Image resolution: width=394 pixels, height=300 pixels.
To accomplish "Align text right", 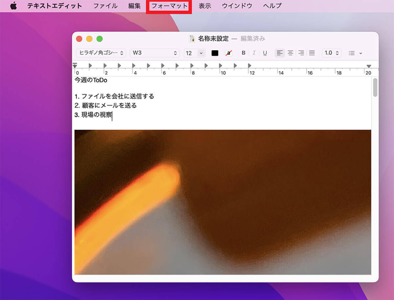I will coord(301,53).
